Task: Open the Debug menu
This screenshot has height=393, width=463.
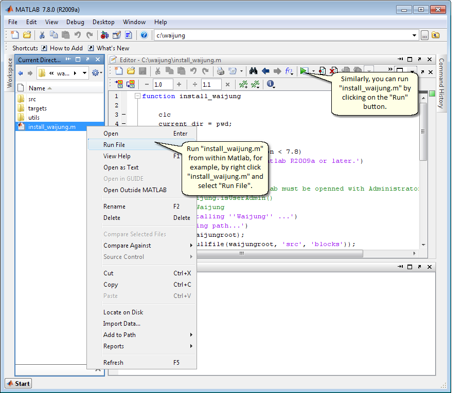Action: [x=75, y=22]
